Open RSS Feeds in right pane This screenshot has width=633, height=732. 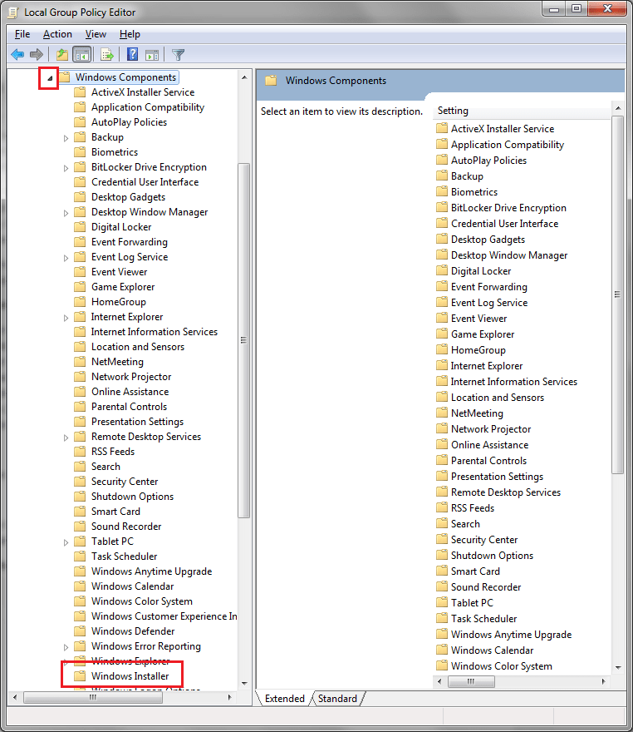point(473,508)
